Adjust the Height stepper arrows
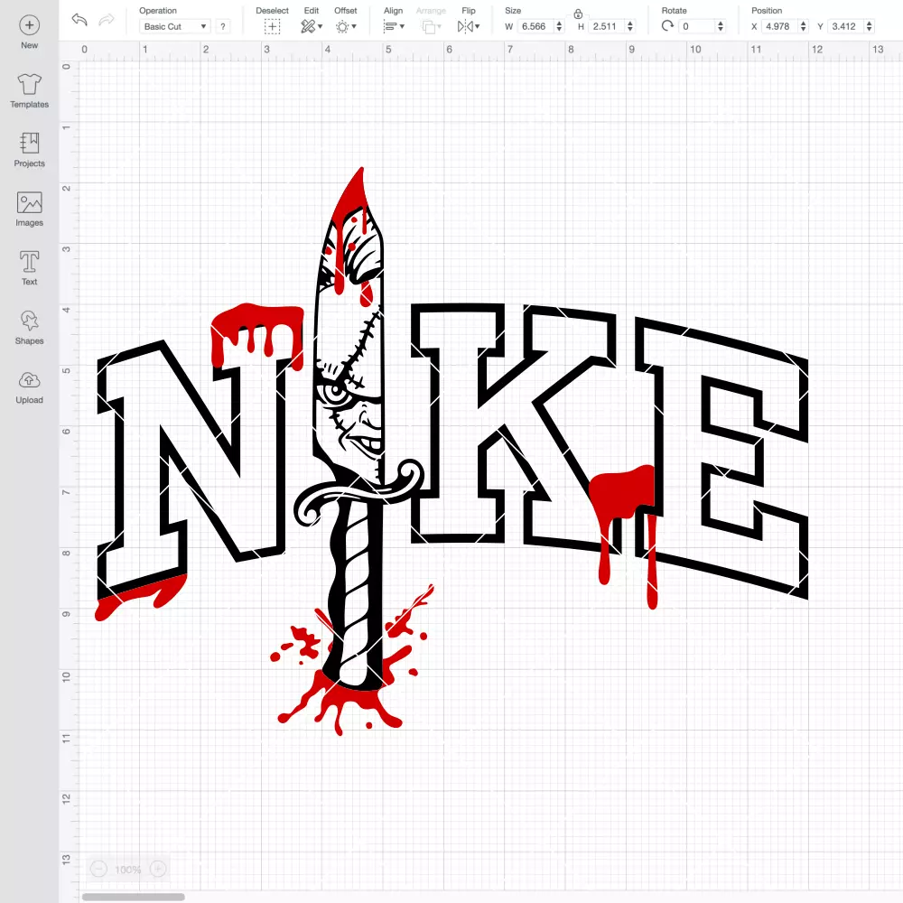Screen dimensions: 903x903 coord(630,26)
